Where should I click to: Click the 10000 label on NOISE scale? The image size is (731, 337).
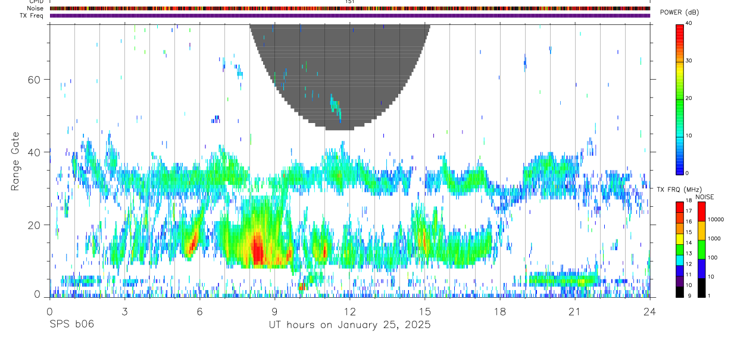pos(715,220)
